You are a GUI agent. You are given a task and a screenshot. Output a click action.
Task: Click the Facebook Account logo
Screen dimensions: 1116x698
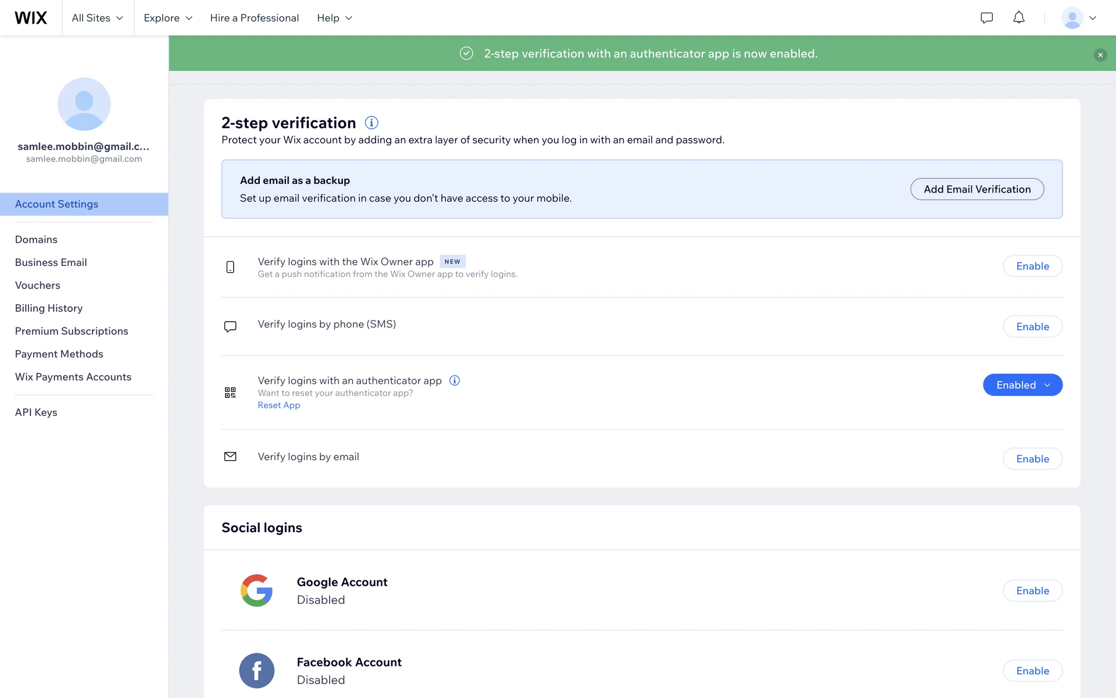click(256, 671)
